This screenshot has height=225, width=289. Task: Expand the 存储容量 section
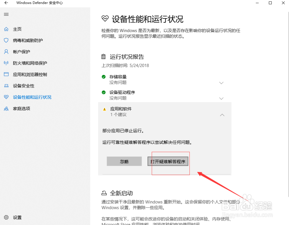221,83
